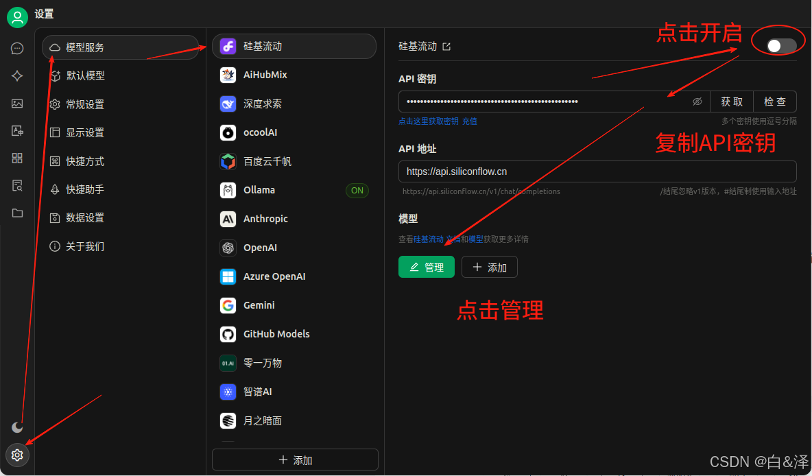The width and height of the screenshot is (812, 476).
Task: Open 关于我们 settings section
Action: coord(120,246)
